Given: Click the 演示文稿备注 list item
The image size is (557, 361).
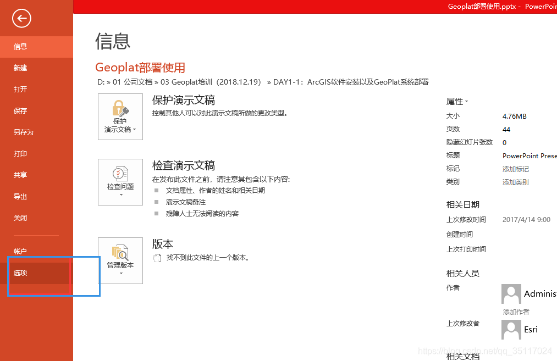Looking at the screenshot, I should 186,202.
